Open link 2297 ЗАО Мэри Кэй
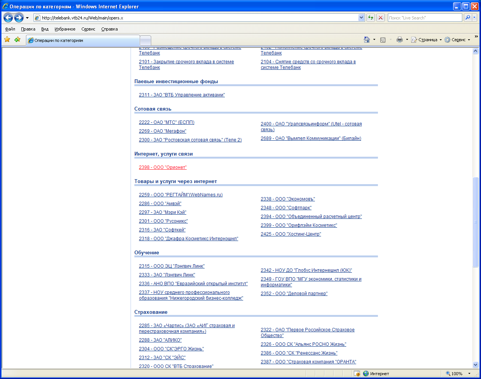Screen dimensions: 481x379 163,212
